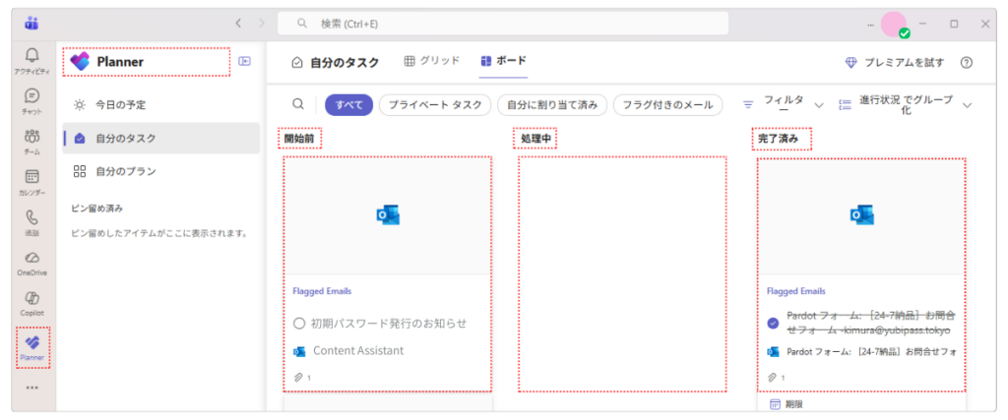This screenshot has width=1008, height=420.
Task: Go forward using the right chevron
Action: 261,24
